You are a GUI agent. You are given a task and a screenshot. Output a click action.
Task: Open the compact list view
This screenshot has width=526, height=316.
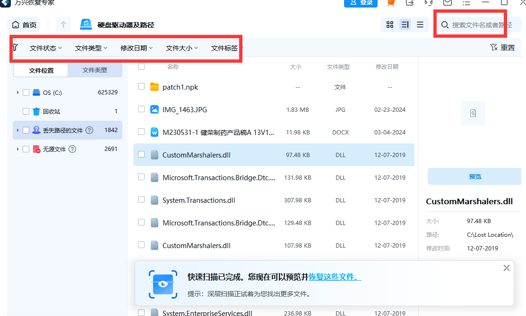420,24
